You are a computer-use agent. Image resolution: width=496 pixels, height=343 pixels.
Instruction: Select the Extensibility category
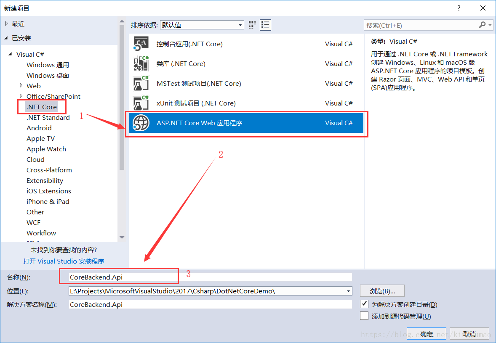[x=45, y=180]
